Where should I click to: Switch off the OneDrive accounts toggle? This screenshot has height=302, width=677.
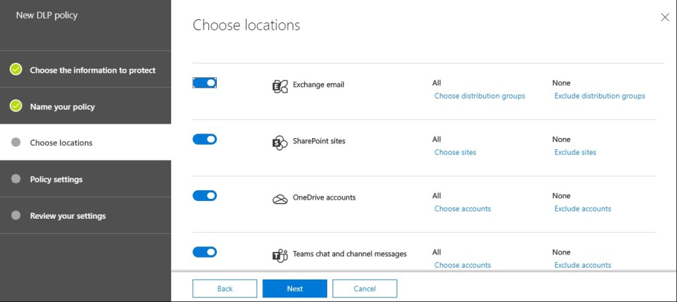(x=205, y=196)
